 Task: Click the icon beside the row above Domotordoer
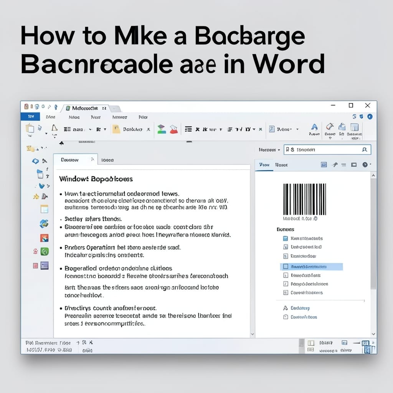click(x=286, y=247)
